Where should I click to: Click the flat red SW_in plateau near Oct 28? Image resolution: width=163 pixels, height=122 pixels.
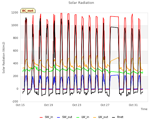tap(114, 17)
